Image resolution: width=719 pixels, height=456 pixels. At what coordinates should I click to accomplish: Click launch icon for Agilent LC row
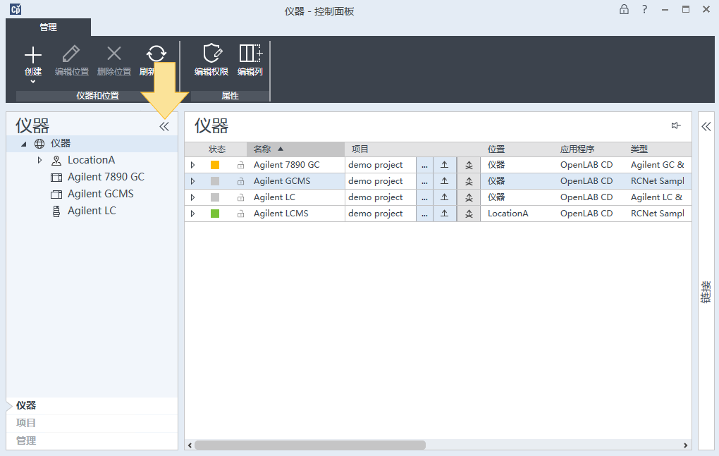[x=444, y=197]
